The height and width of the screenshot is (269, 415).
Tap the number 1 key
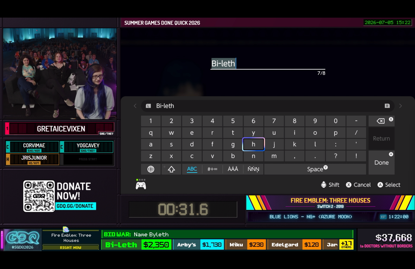click(151, 121)
